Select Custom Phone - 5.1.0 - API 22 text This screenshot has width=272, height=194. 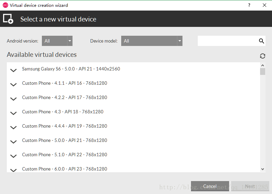65,155
